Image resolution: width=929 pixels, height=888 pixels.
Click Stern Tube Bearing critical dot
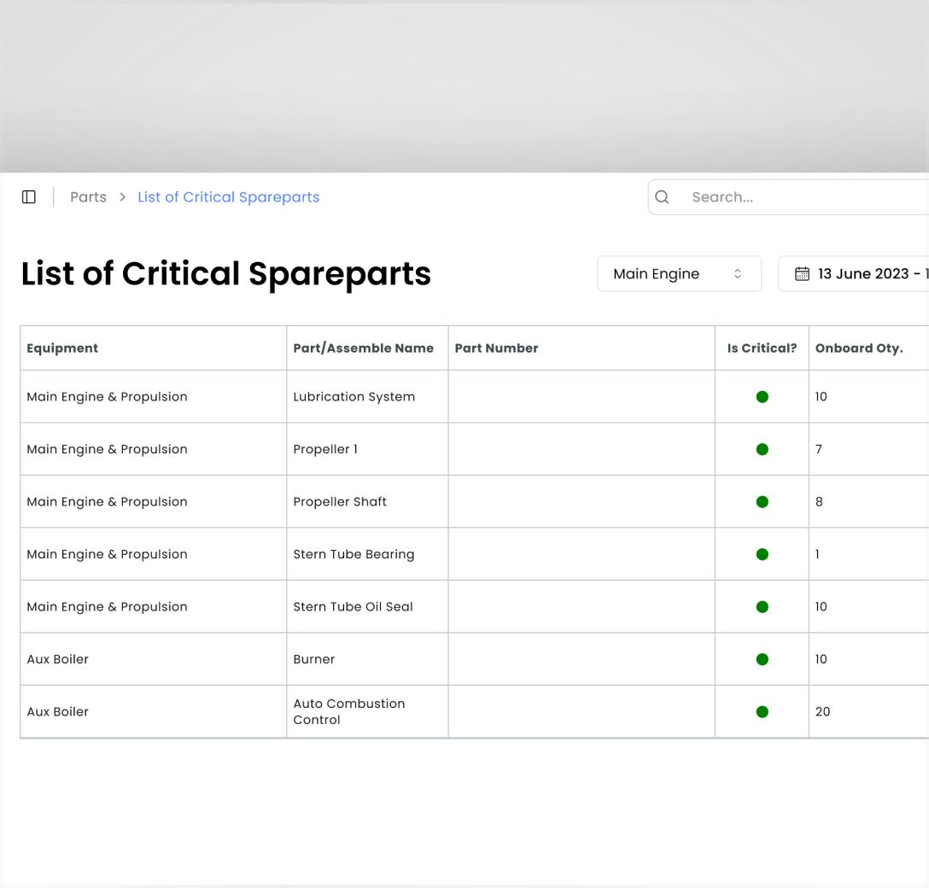[x=762, y=554]
